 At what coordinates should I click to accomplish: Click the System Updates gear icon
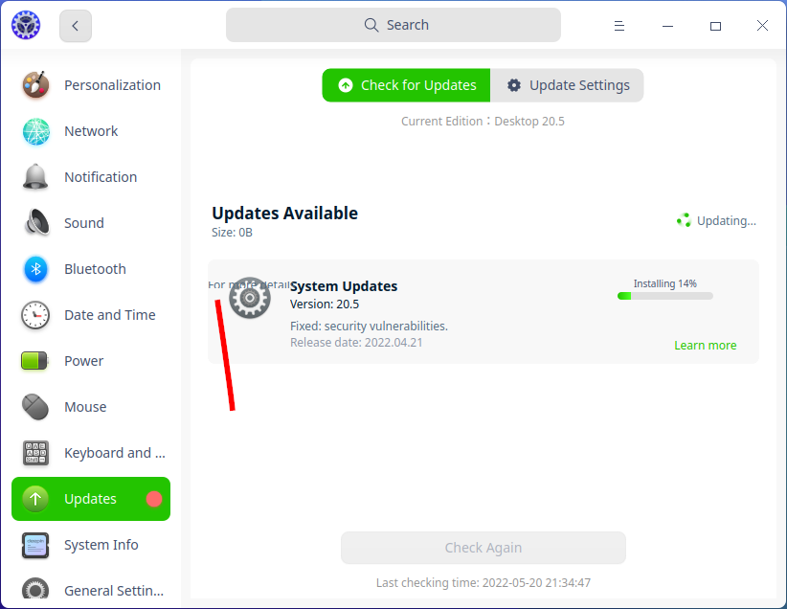(x=249, y=298)
